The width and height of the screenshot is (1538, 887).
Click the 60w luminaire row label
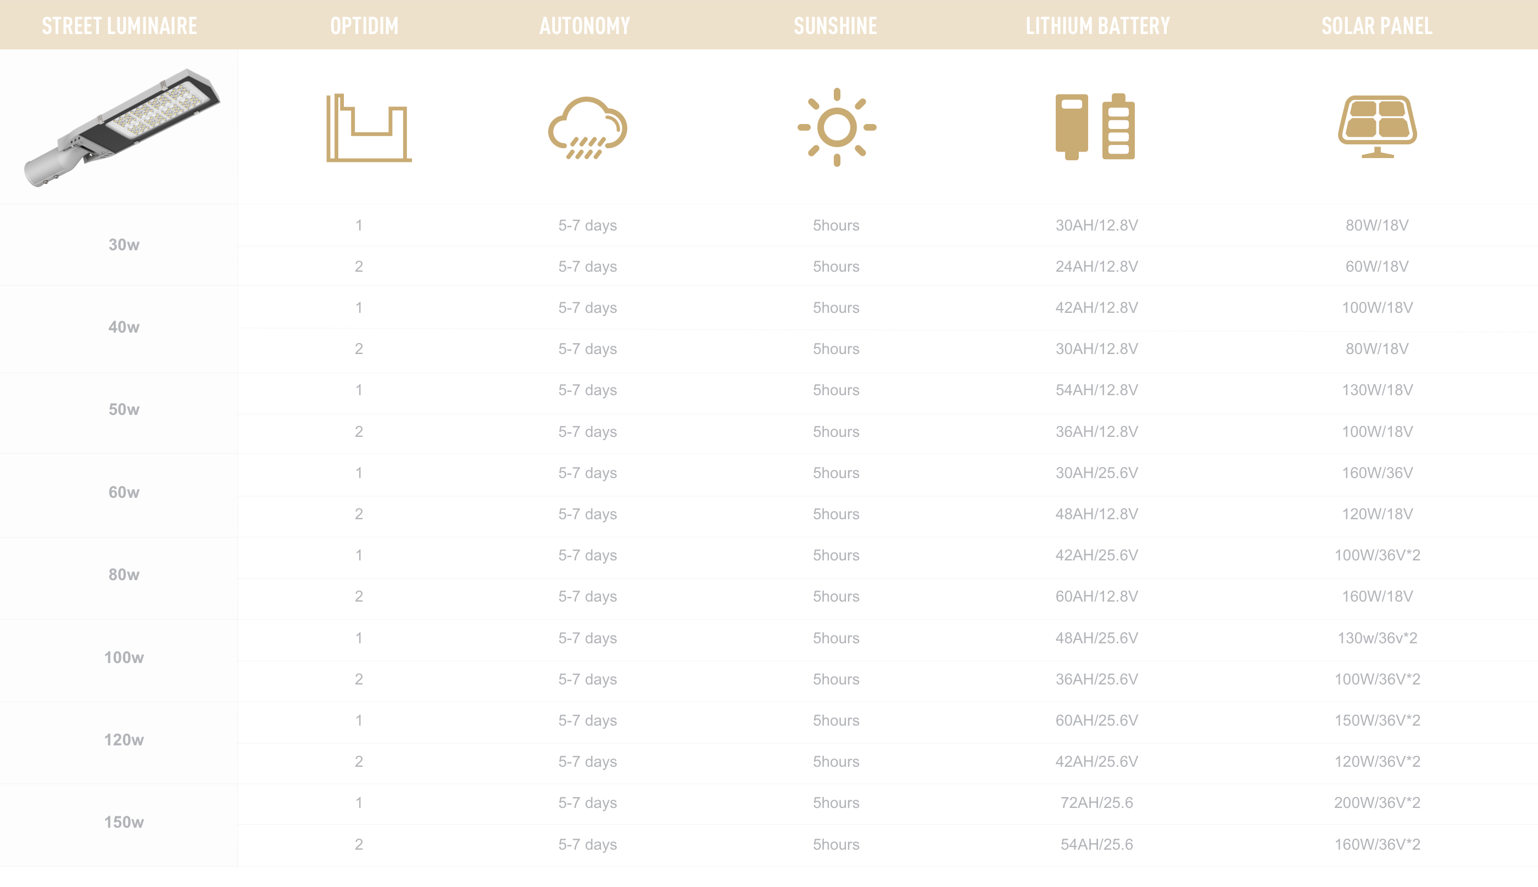124,492
